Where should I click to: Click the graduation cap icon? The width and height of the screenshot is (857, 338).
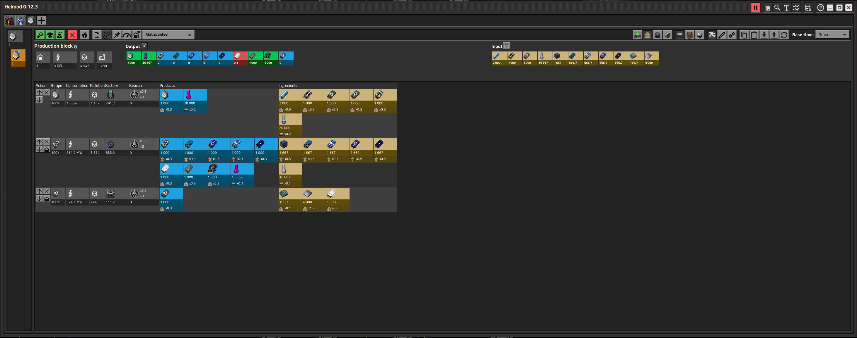pos(50,35)
